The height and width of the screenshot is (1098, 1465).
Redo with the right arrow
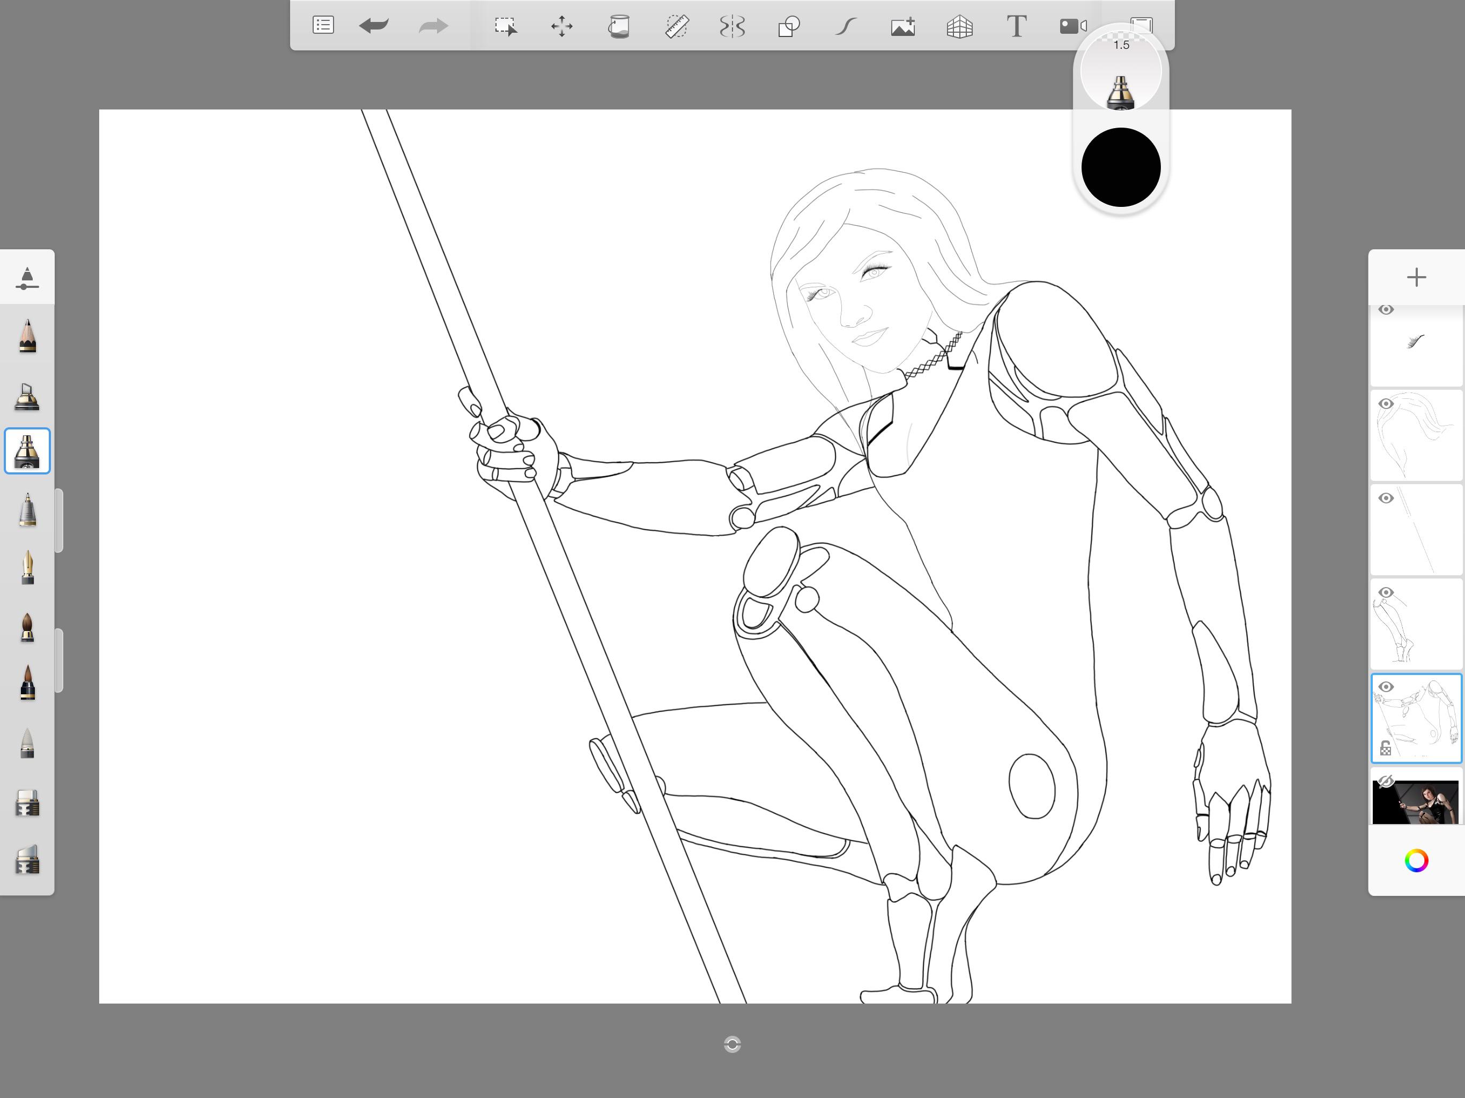click(433, 26)
